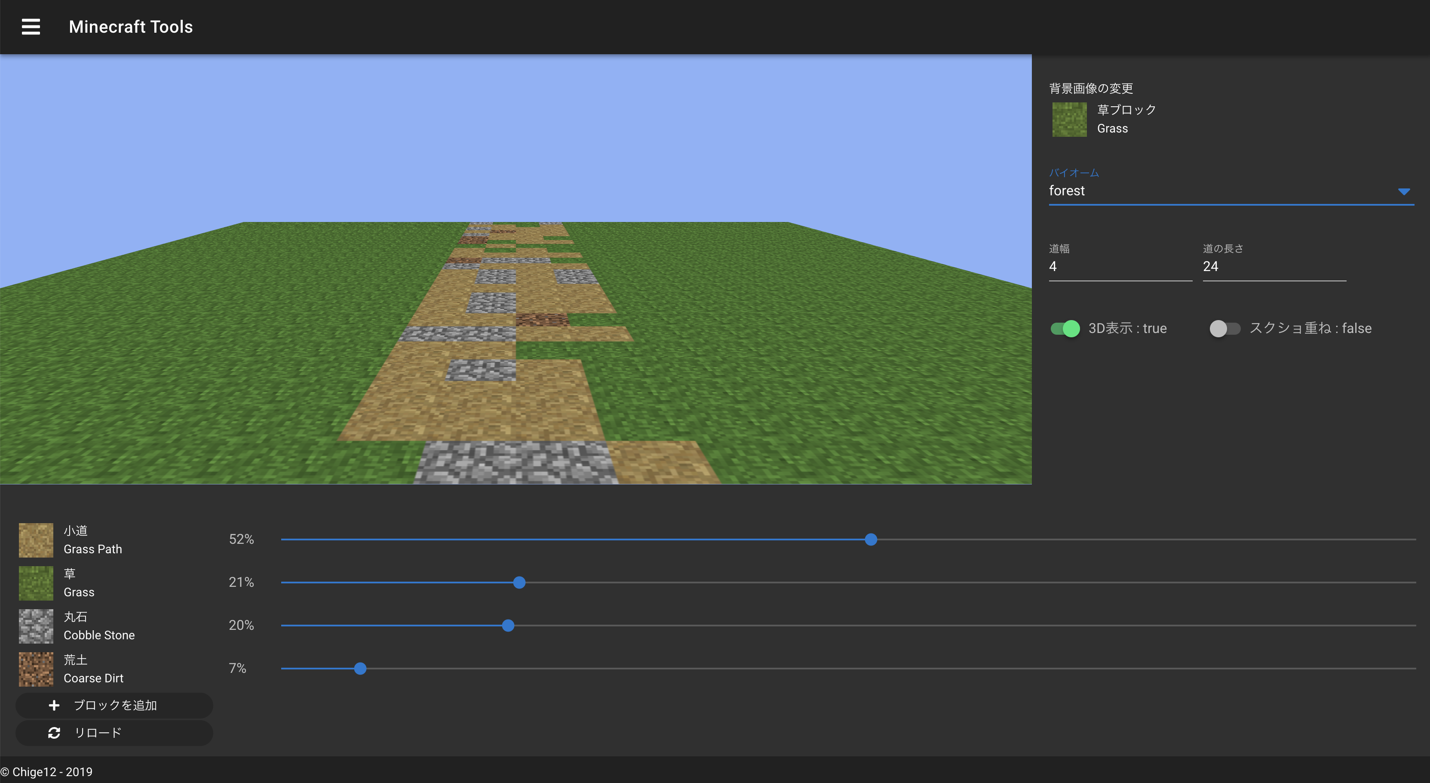Click the Grass 21% slider handle
This screenshot has width=1430, height=783.
click(519, 583)
